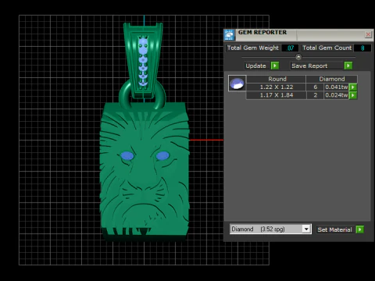Close the Gem Reporter panel

pyautogui.click(x=368, y=34)
